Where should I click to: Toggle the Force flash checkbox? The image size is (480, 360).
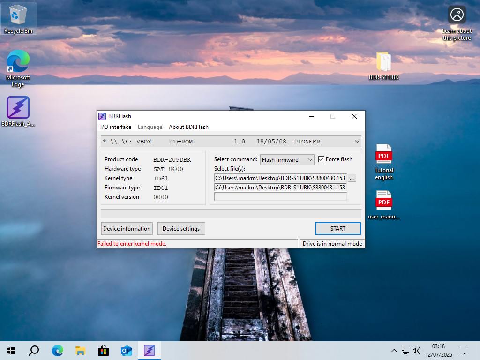click(x=321, y=159)
